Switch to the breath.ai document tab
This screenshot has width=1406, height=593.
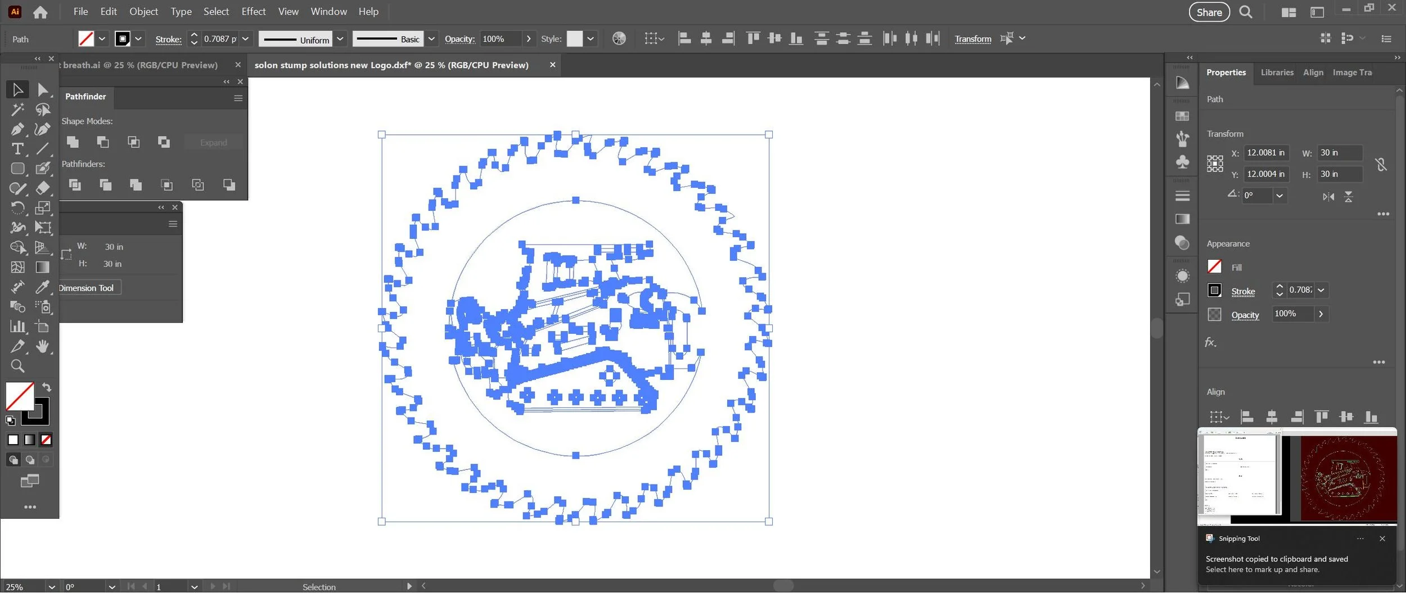(139, 65)
